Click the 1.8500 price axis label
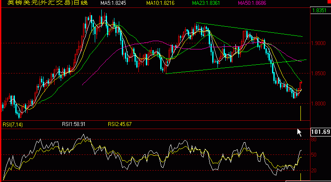 pos(318,73)
